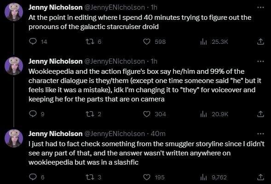Screen dimensions: 271x184
Task: Open more options on the first tweet
Action: 260,7
